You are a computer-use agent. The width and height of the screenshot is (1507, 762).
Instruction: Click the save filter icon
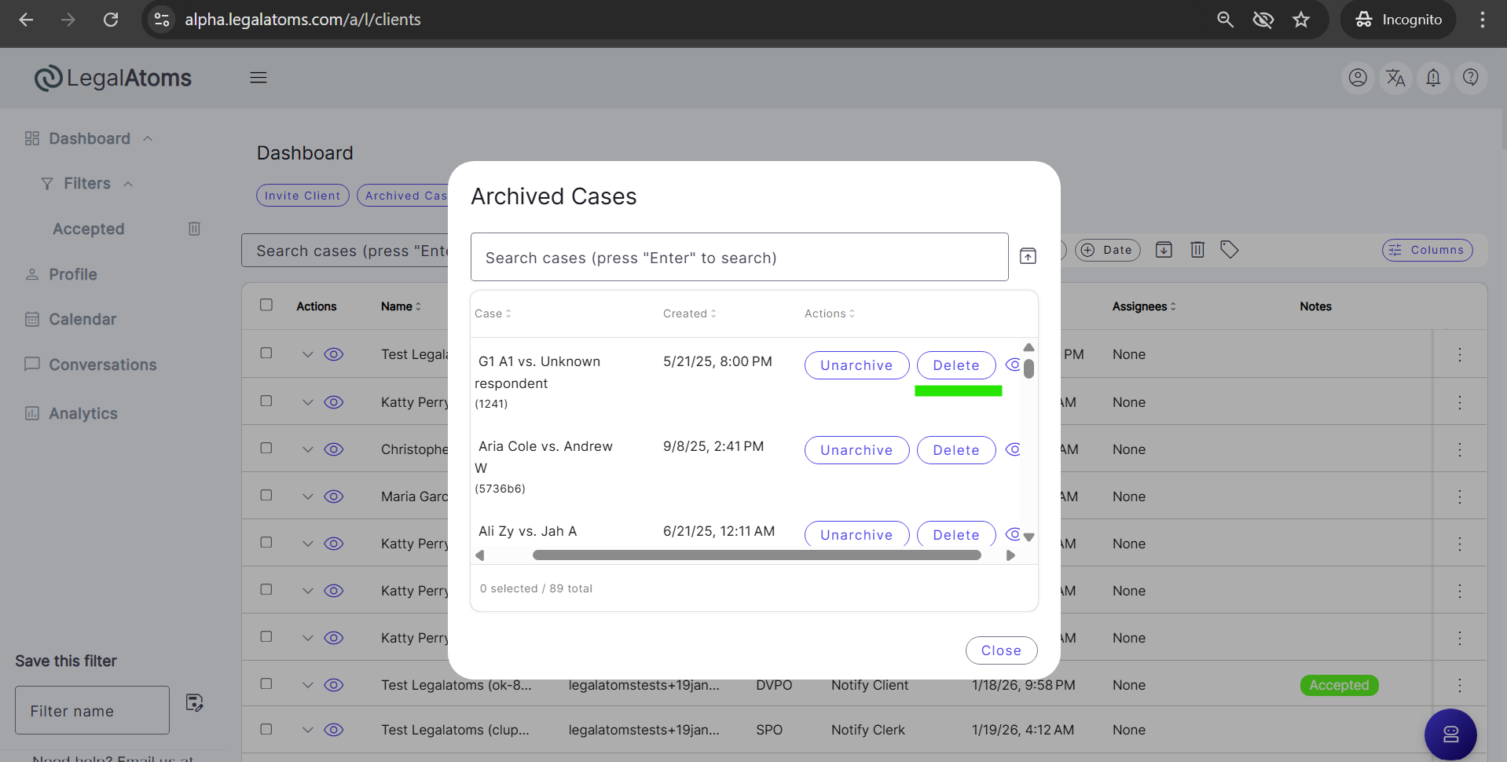(194, 702)
